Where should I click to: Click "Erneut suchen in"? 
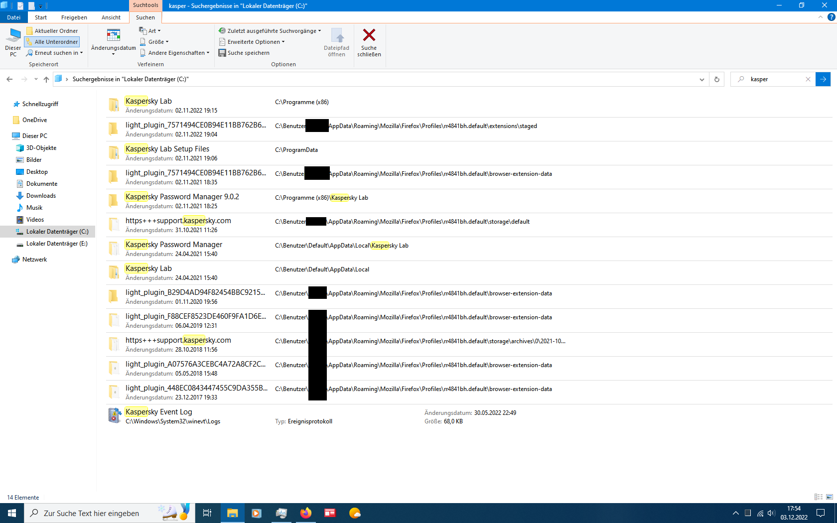[x=54, y=52]
